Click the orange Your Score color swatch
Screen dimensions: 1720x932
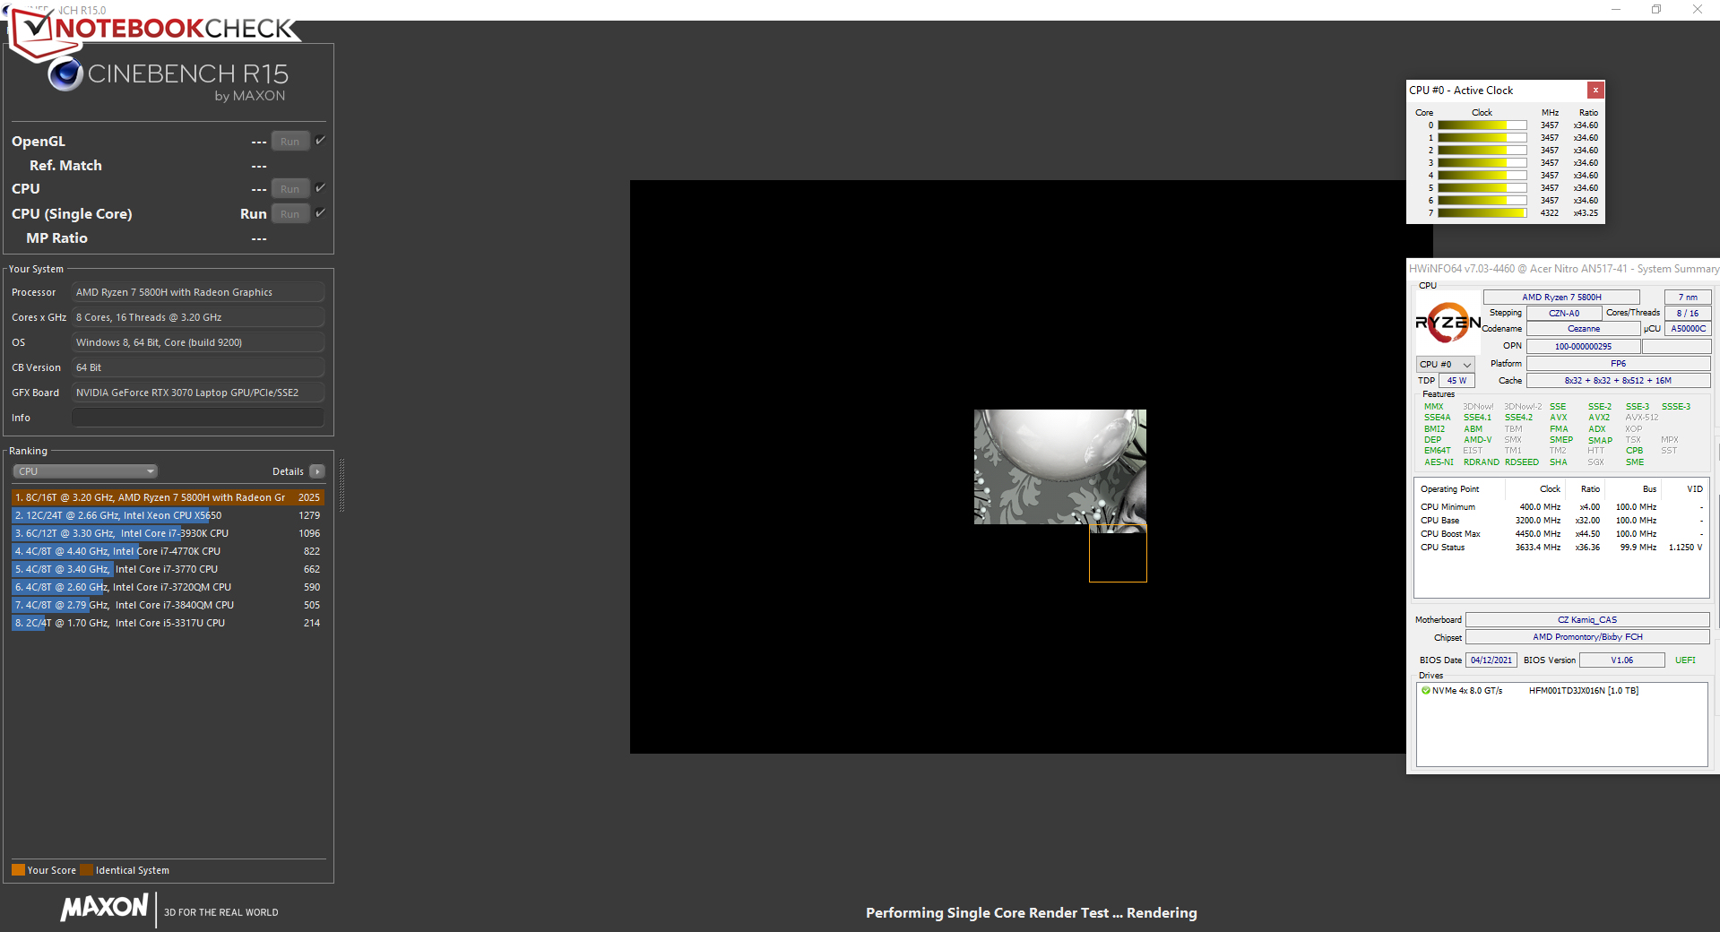18,870
